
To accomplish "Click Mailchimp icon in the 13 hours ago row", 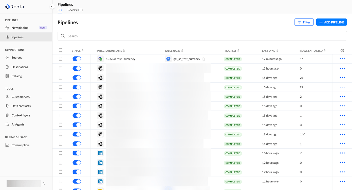I will coord(100,68).
